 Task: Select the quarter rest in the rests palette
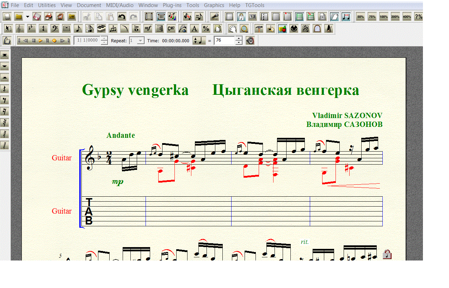(x=5, y=89)
